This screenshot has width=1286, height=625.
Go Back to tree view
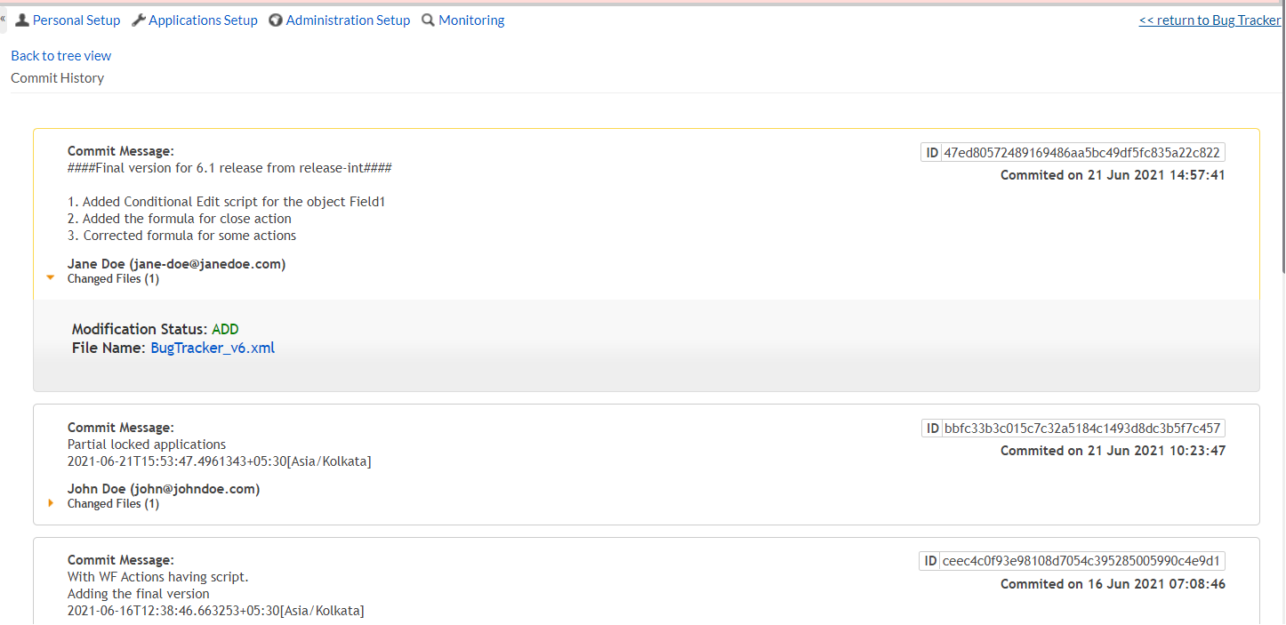[x=61, y=55]
